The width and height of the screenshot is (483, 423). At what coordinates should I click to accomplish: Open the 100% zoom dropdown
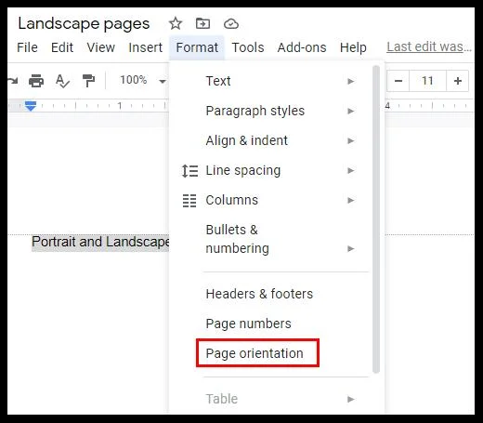coord(143,81)
